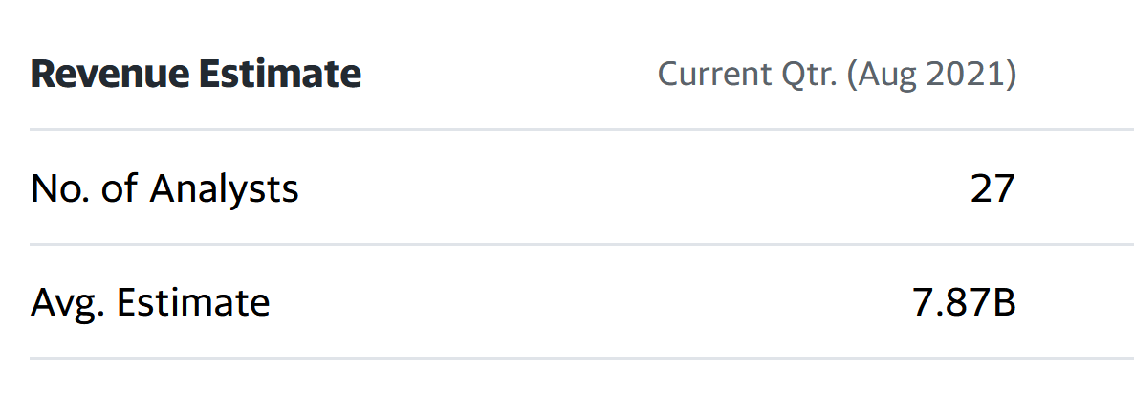The height and width of the screenshot is (395, 1134).
Task: Click empty space between Avg. Estimate and 7.87B
Action: click(591, 303)
